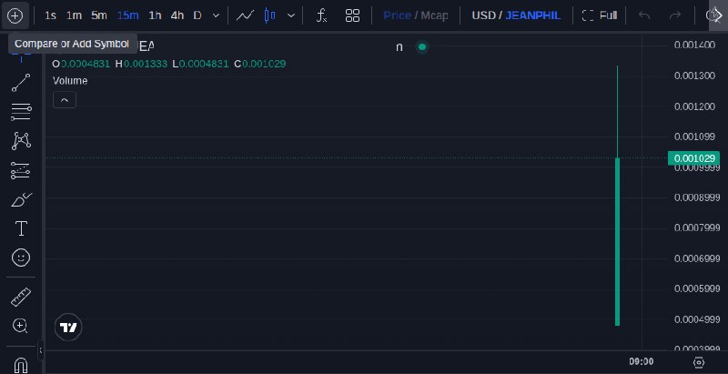This screenshot has height=374, width=728.
Task: Select the 1h timeframe
Action: point(155,15)
